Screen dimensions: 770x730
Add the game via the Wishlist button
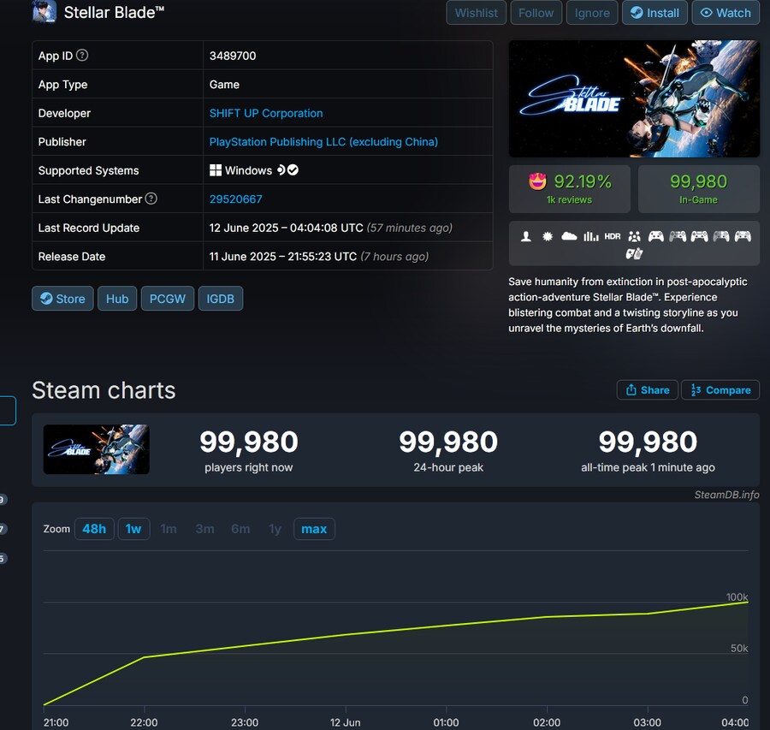(x=476, y=13)
